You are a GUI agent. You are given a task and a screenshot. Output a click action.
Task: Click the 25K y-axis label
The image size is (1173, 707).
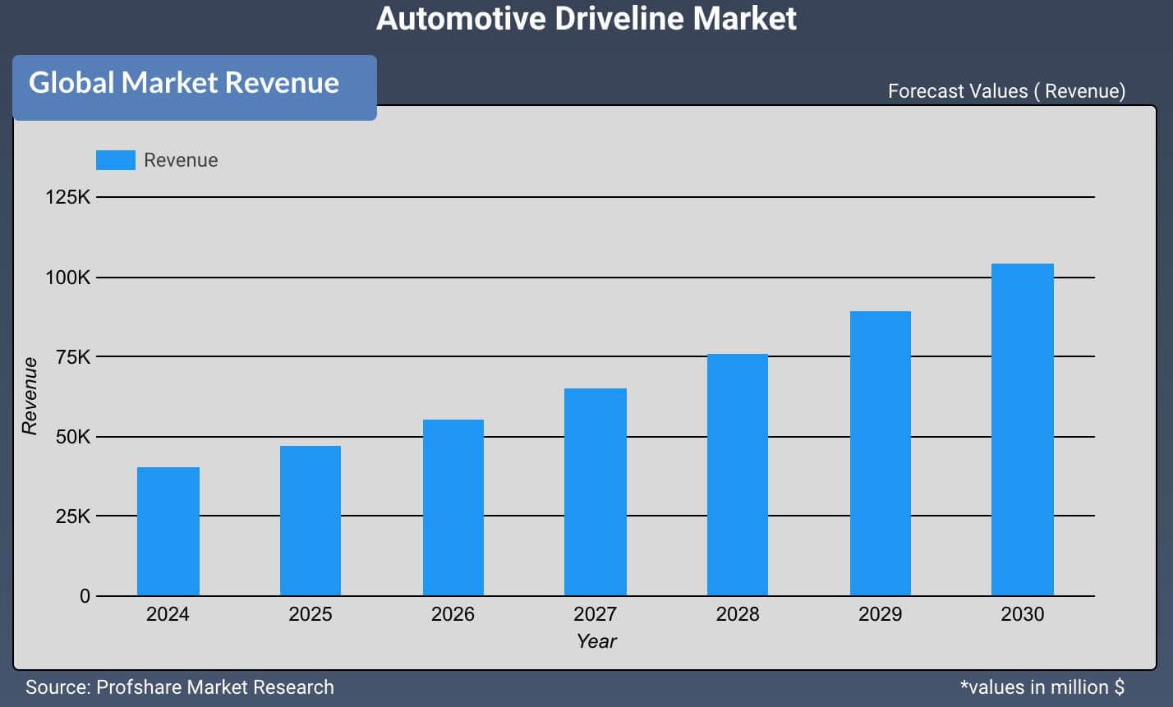(74, 516)
